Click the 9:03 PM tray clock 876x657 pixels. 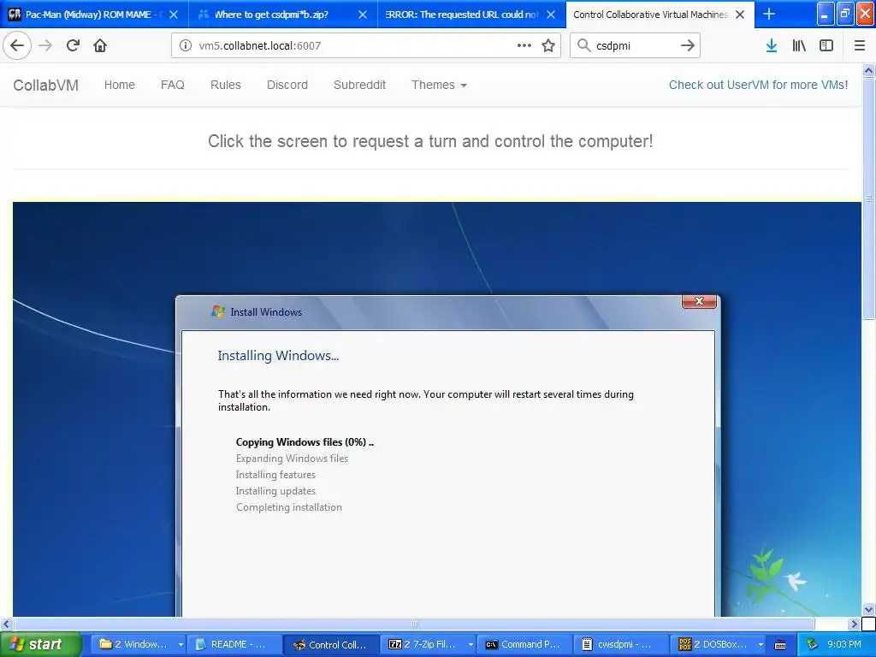[x=844, y=644]
